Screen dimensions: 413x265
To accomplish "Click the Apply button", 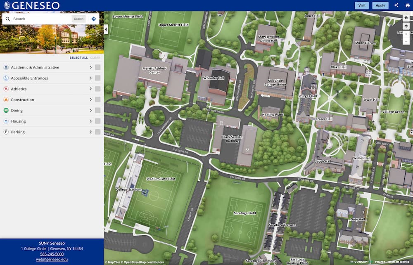I will 380,5.
